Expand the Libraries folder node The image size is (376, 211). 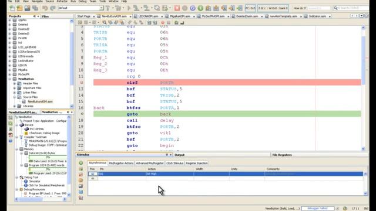click(15, 106)
